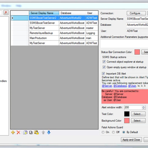Image resolution: width=148 pixels, height=148 pixels.
Task: Delete the connection with the red X icon below the grid
Action: pos(19,132)
